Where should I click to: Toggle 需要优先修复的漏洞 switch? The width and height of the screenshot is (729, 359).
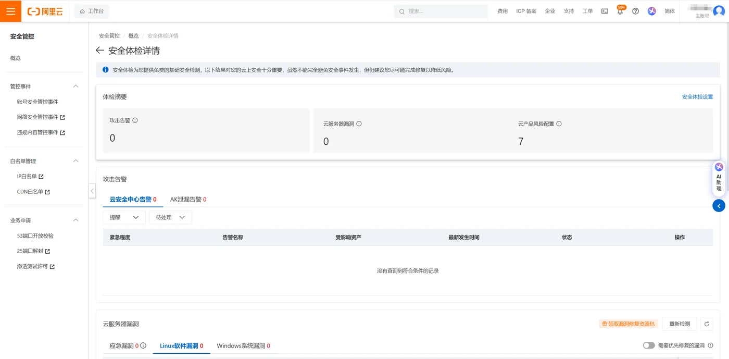[x=649, y=345]
